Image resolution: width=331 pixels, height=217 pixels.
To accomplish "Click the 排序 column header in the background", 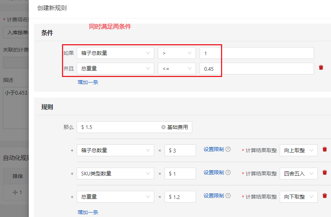I will click(17, 176).
